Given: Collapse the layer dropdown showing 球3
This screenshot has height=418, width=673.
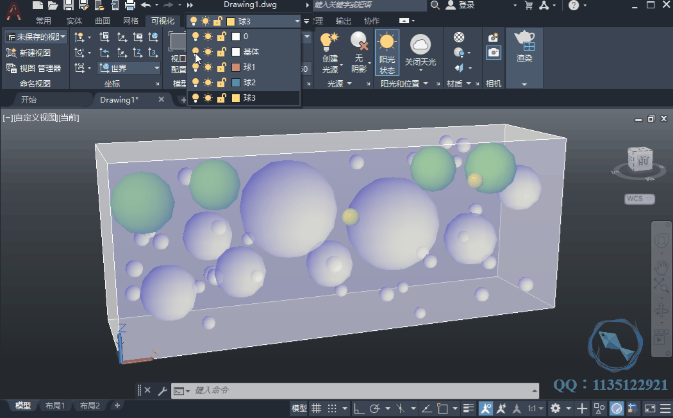Looking at the screenshot, I should 297,21.
